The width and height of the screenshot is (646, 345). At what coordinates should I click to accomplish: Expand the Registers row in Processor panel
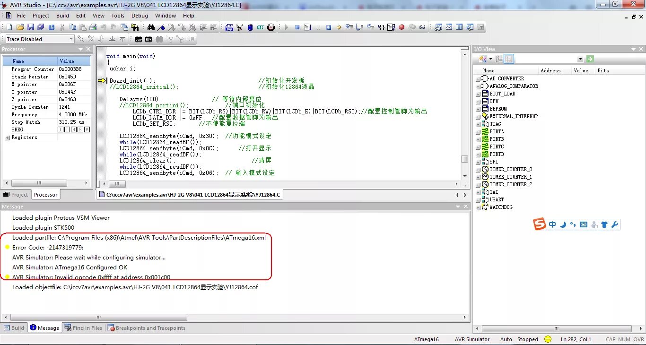tap(7, 138)
